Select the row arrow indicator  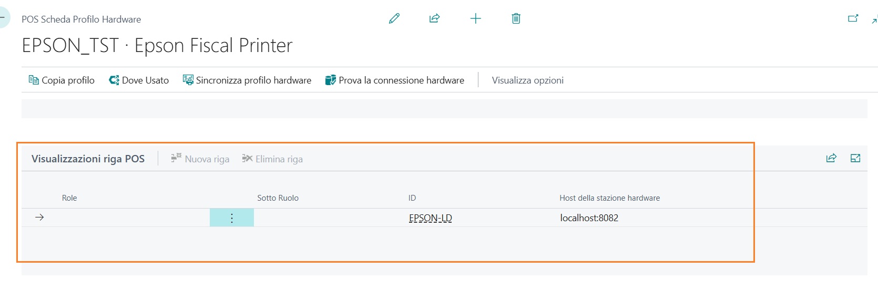[39, 217]
